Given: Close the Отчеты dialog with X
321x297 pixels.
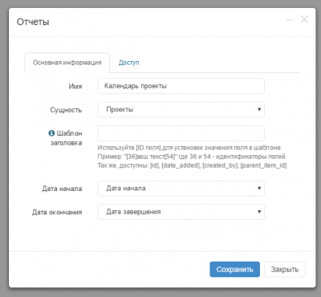Looking at the screenshot, I should (304, 19).
